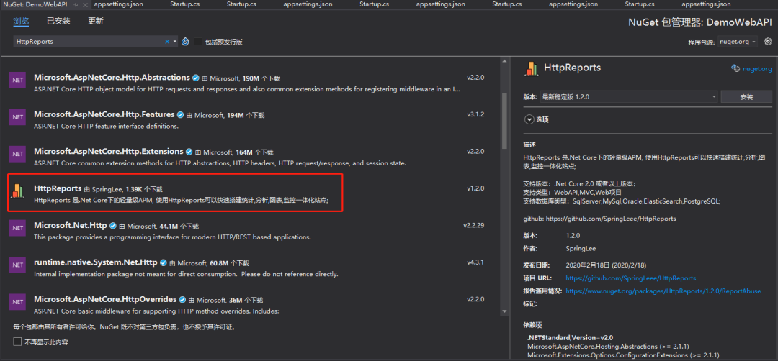Close the NuGet: DemoWebAPI tab
Screen dimensions: 778x361
click(x=85, y=4)
